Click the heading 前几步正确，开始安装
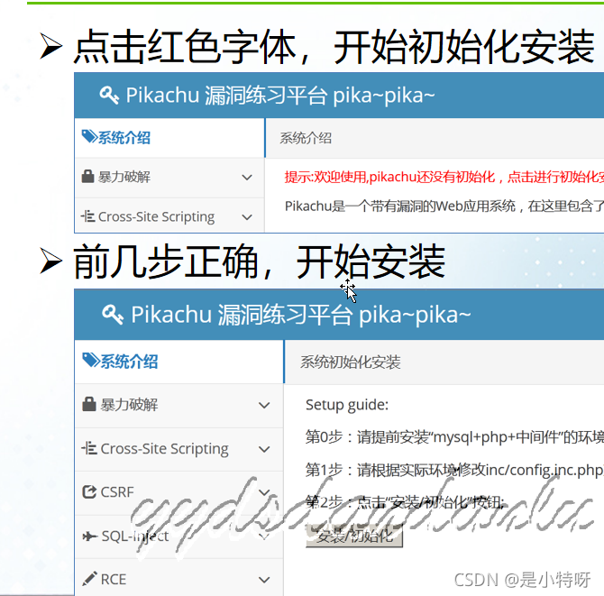This screenshot has height=596, width=604. click(259, 261)
